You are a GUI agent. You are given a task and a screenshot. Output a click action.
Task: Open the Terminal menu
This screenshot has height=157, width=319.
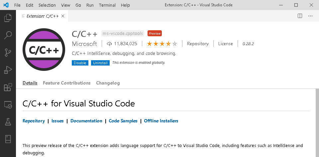[x=107, y=5]
